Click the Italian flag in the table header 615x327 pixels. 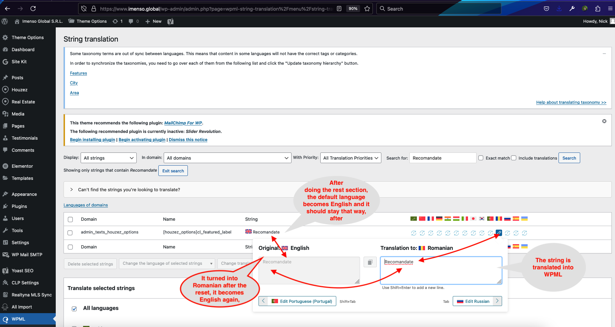pos(465,219)
